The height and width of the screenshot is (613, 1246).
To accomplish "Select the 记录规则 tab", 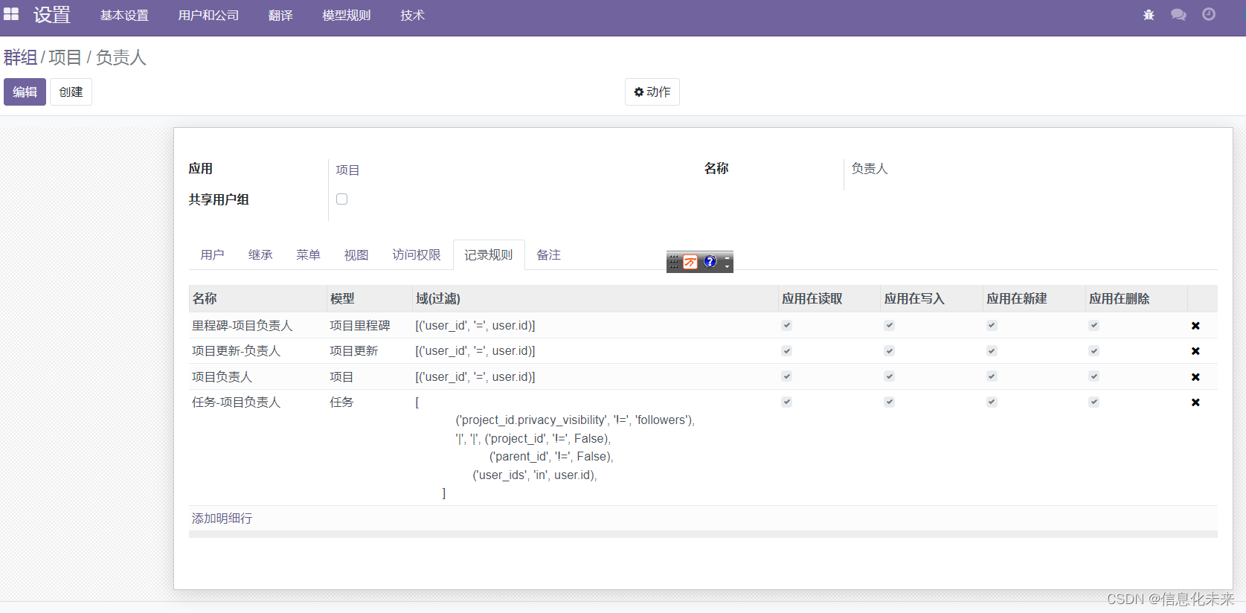I will point(489,255).
